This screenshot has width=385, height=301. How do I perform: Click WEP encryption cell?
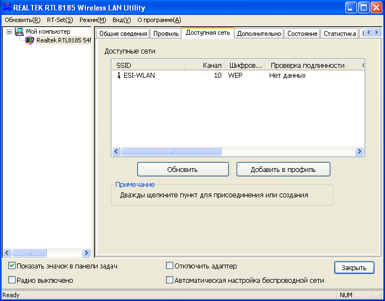coord(235,76)
